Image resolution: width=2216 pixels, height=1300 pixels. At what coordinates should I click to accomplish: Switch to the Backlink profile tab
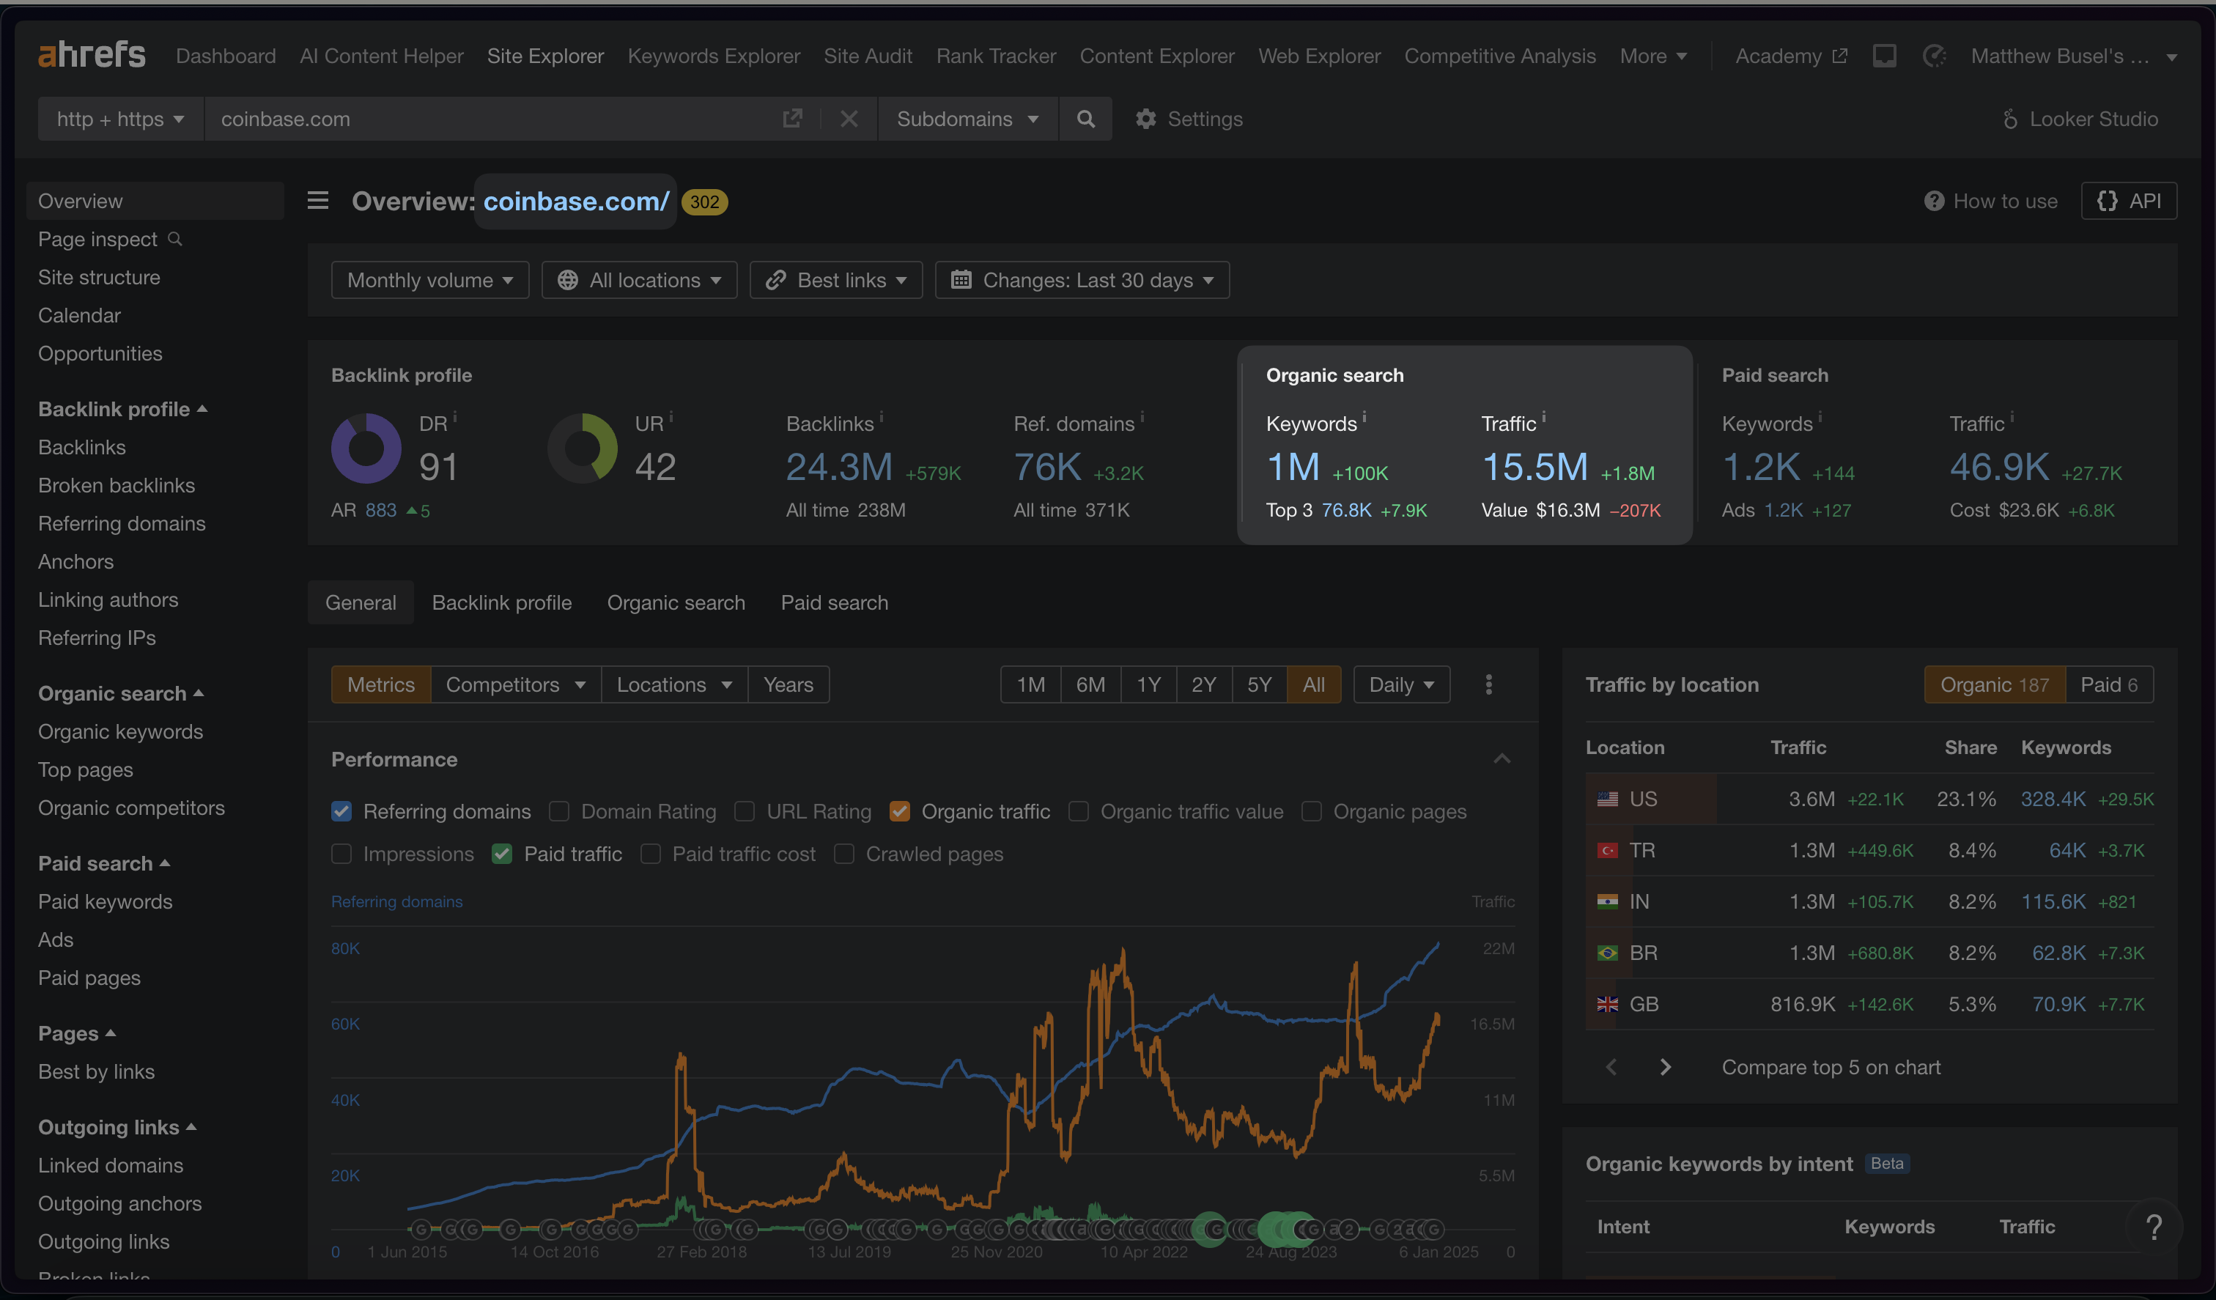click(x=501, y=602)
